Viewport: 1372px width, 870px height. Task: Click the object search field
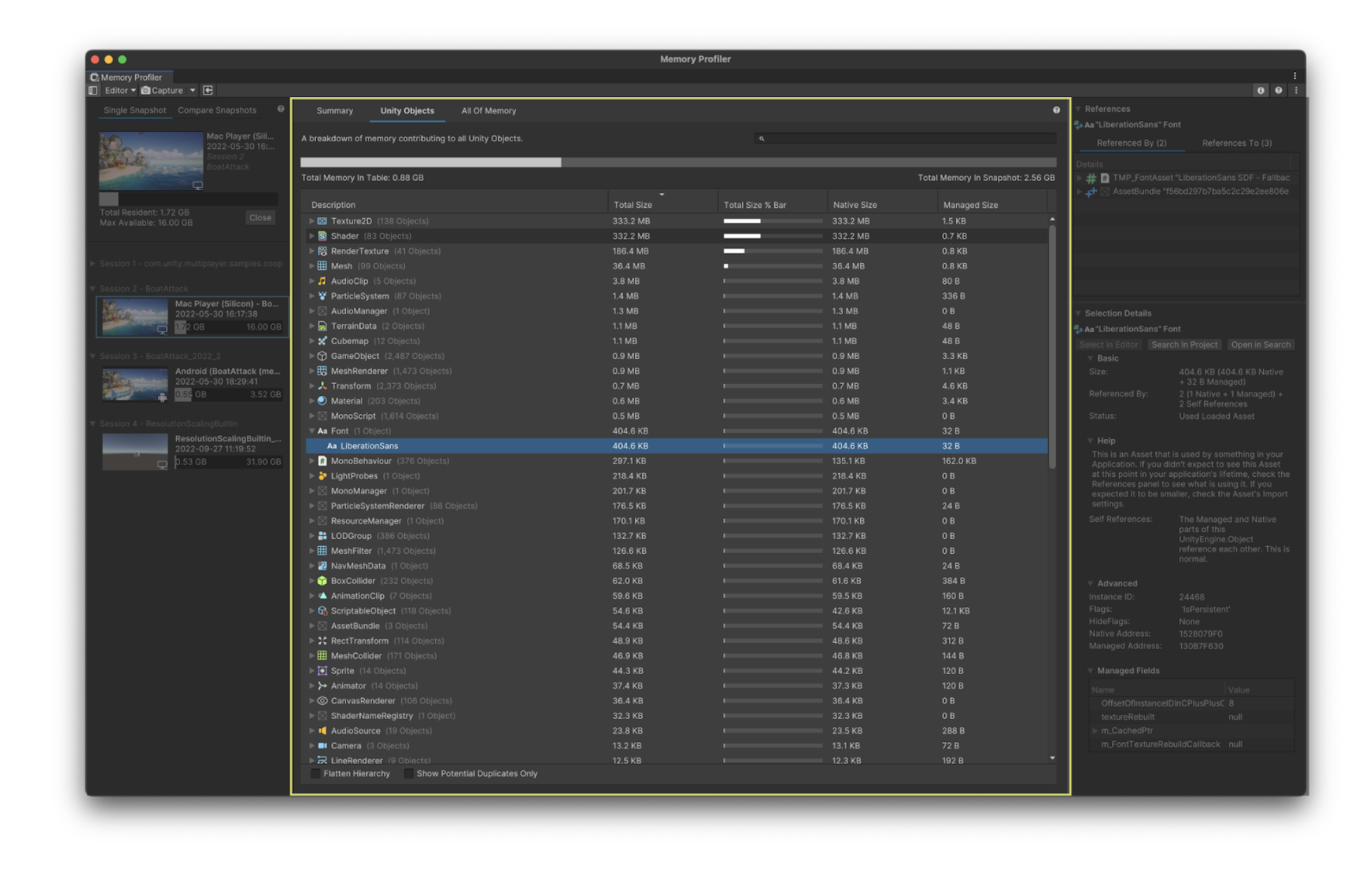[906, 138]
